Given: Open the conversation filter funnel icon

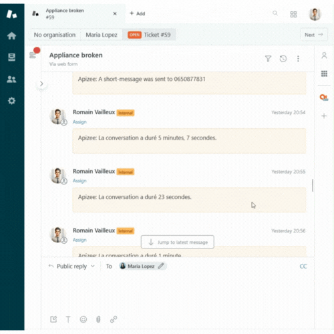Looking at the screenshot, I should (x=268, y=59).
